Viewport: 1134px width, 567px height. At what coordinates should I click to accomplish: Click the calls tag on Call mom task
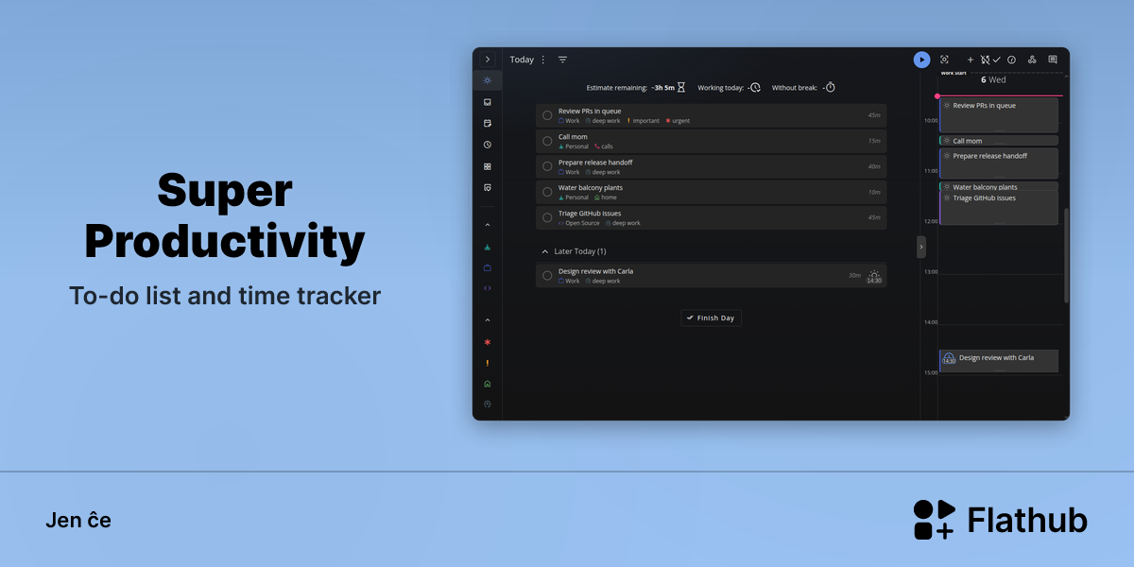pos(603,146)
